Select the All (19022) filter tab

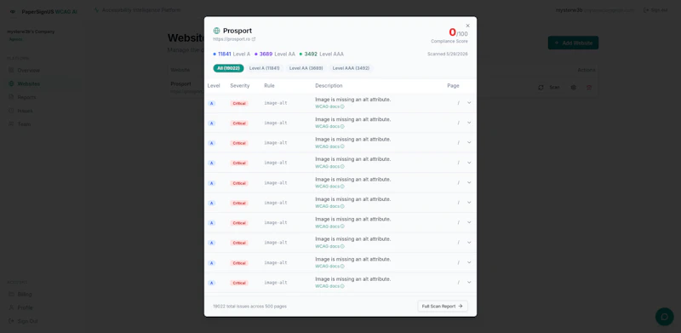228,68
